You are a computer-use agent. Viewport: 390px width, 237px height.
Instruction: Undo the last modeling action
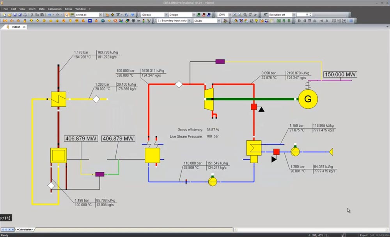click(49, 14)
